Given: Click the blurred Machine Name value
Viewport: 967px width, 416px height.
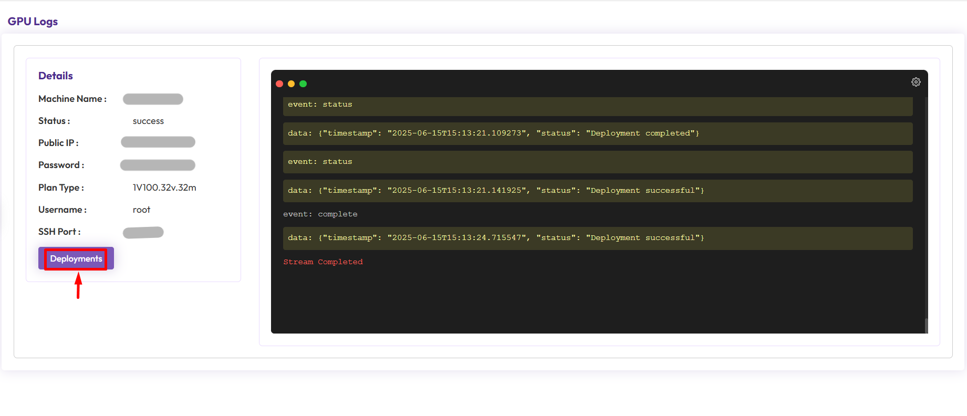Looking at the screenshot, I should pyautogui.click(x=153, y=99).
